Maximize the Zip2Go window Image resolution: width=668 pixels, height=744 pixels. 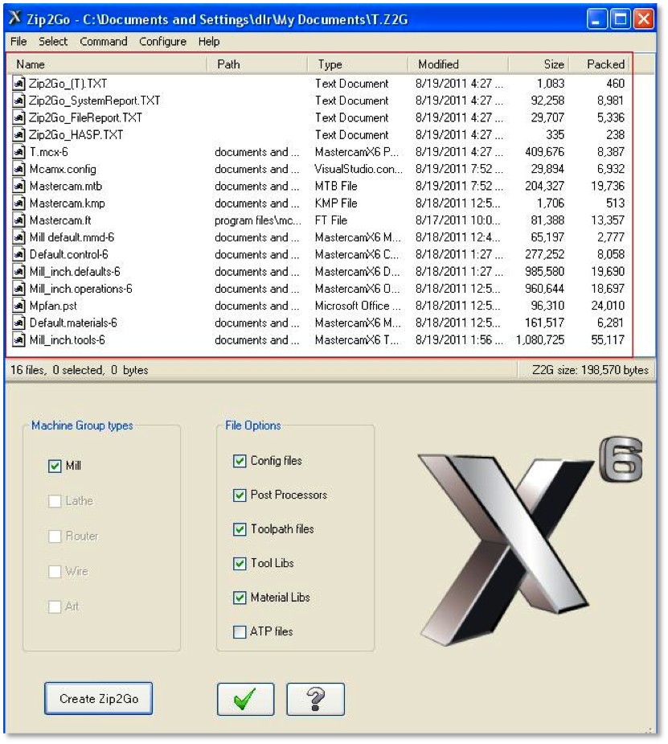click(620, 19)
